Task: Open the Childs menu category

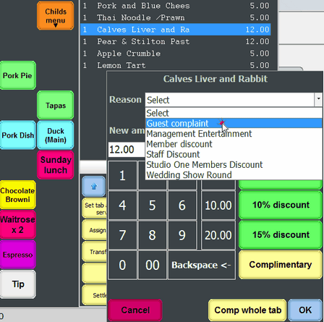Action: click(x=56, y=16)
